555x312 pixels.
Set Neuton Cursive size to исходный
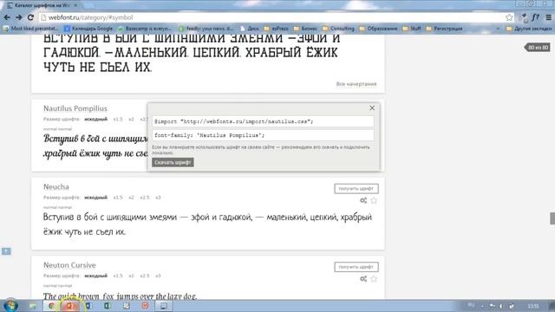click(95, 276)
